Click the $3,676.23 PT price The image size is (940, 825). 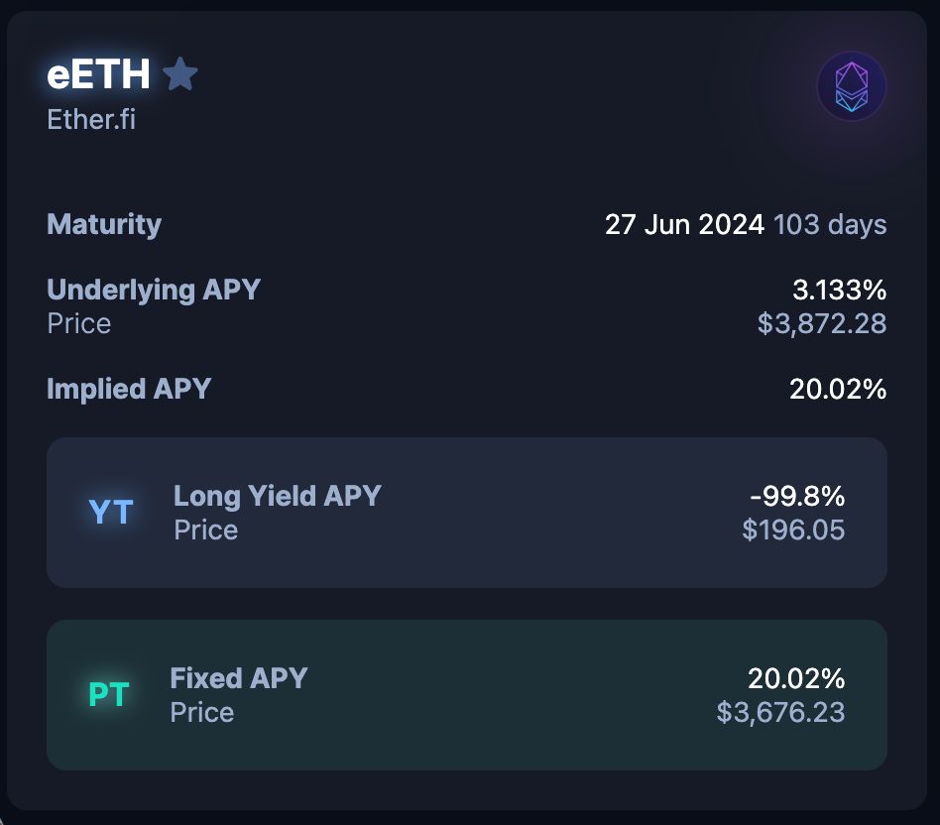click(781, 712)
